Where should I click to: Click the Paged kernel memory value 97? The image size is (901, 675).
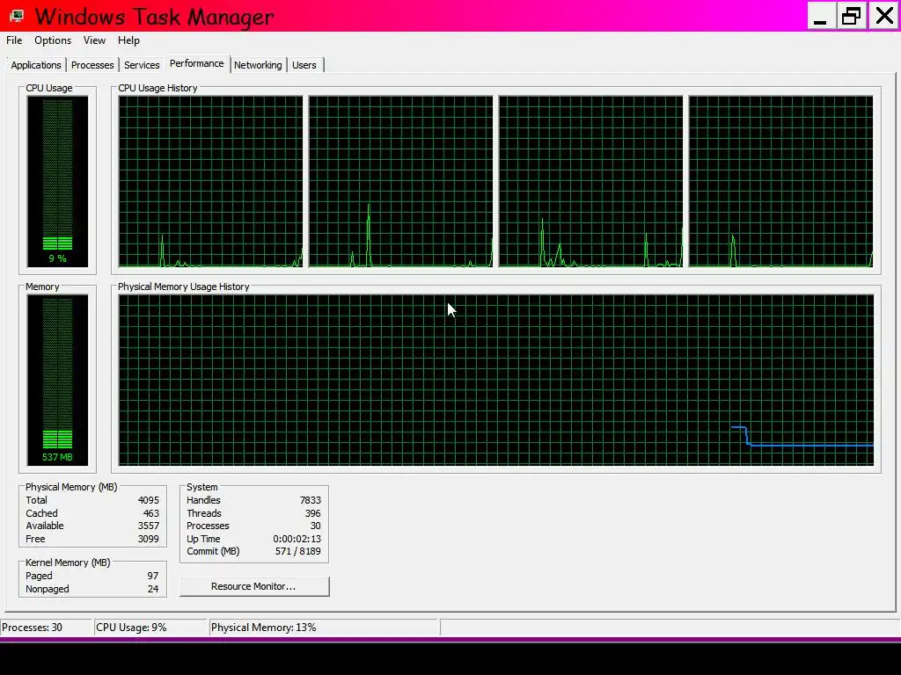coord(153,576)
